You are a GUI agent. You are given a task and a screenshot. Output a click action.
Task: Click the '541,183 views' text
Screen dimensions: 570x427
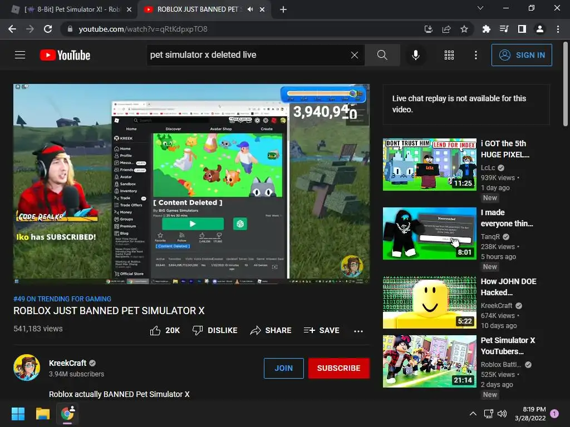click(x=38, y=329)
